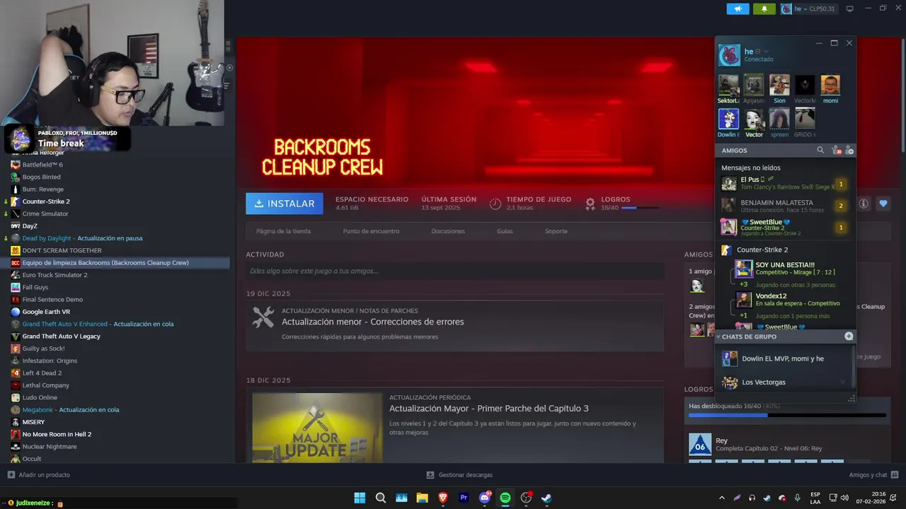The image size is (906, 509).
Task: Open the Major Update yellow thumbnail
Action: coord(317,428)
